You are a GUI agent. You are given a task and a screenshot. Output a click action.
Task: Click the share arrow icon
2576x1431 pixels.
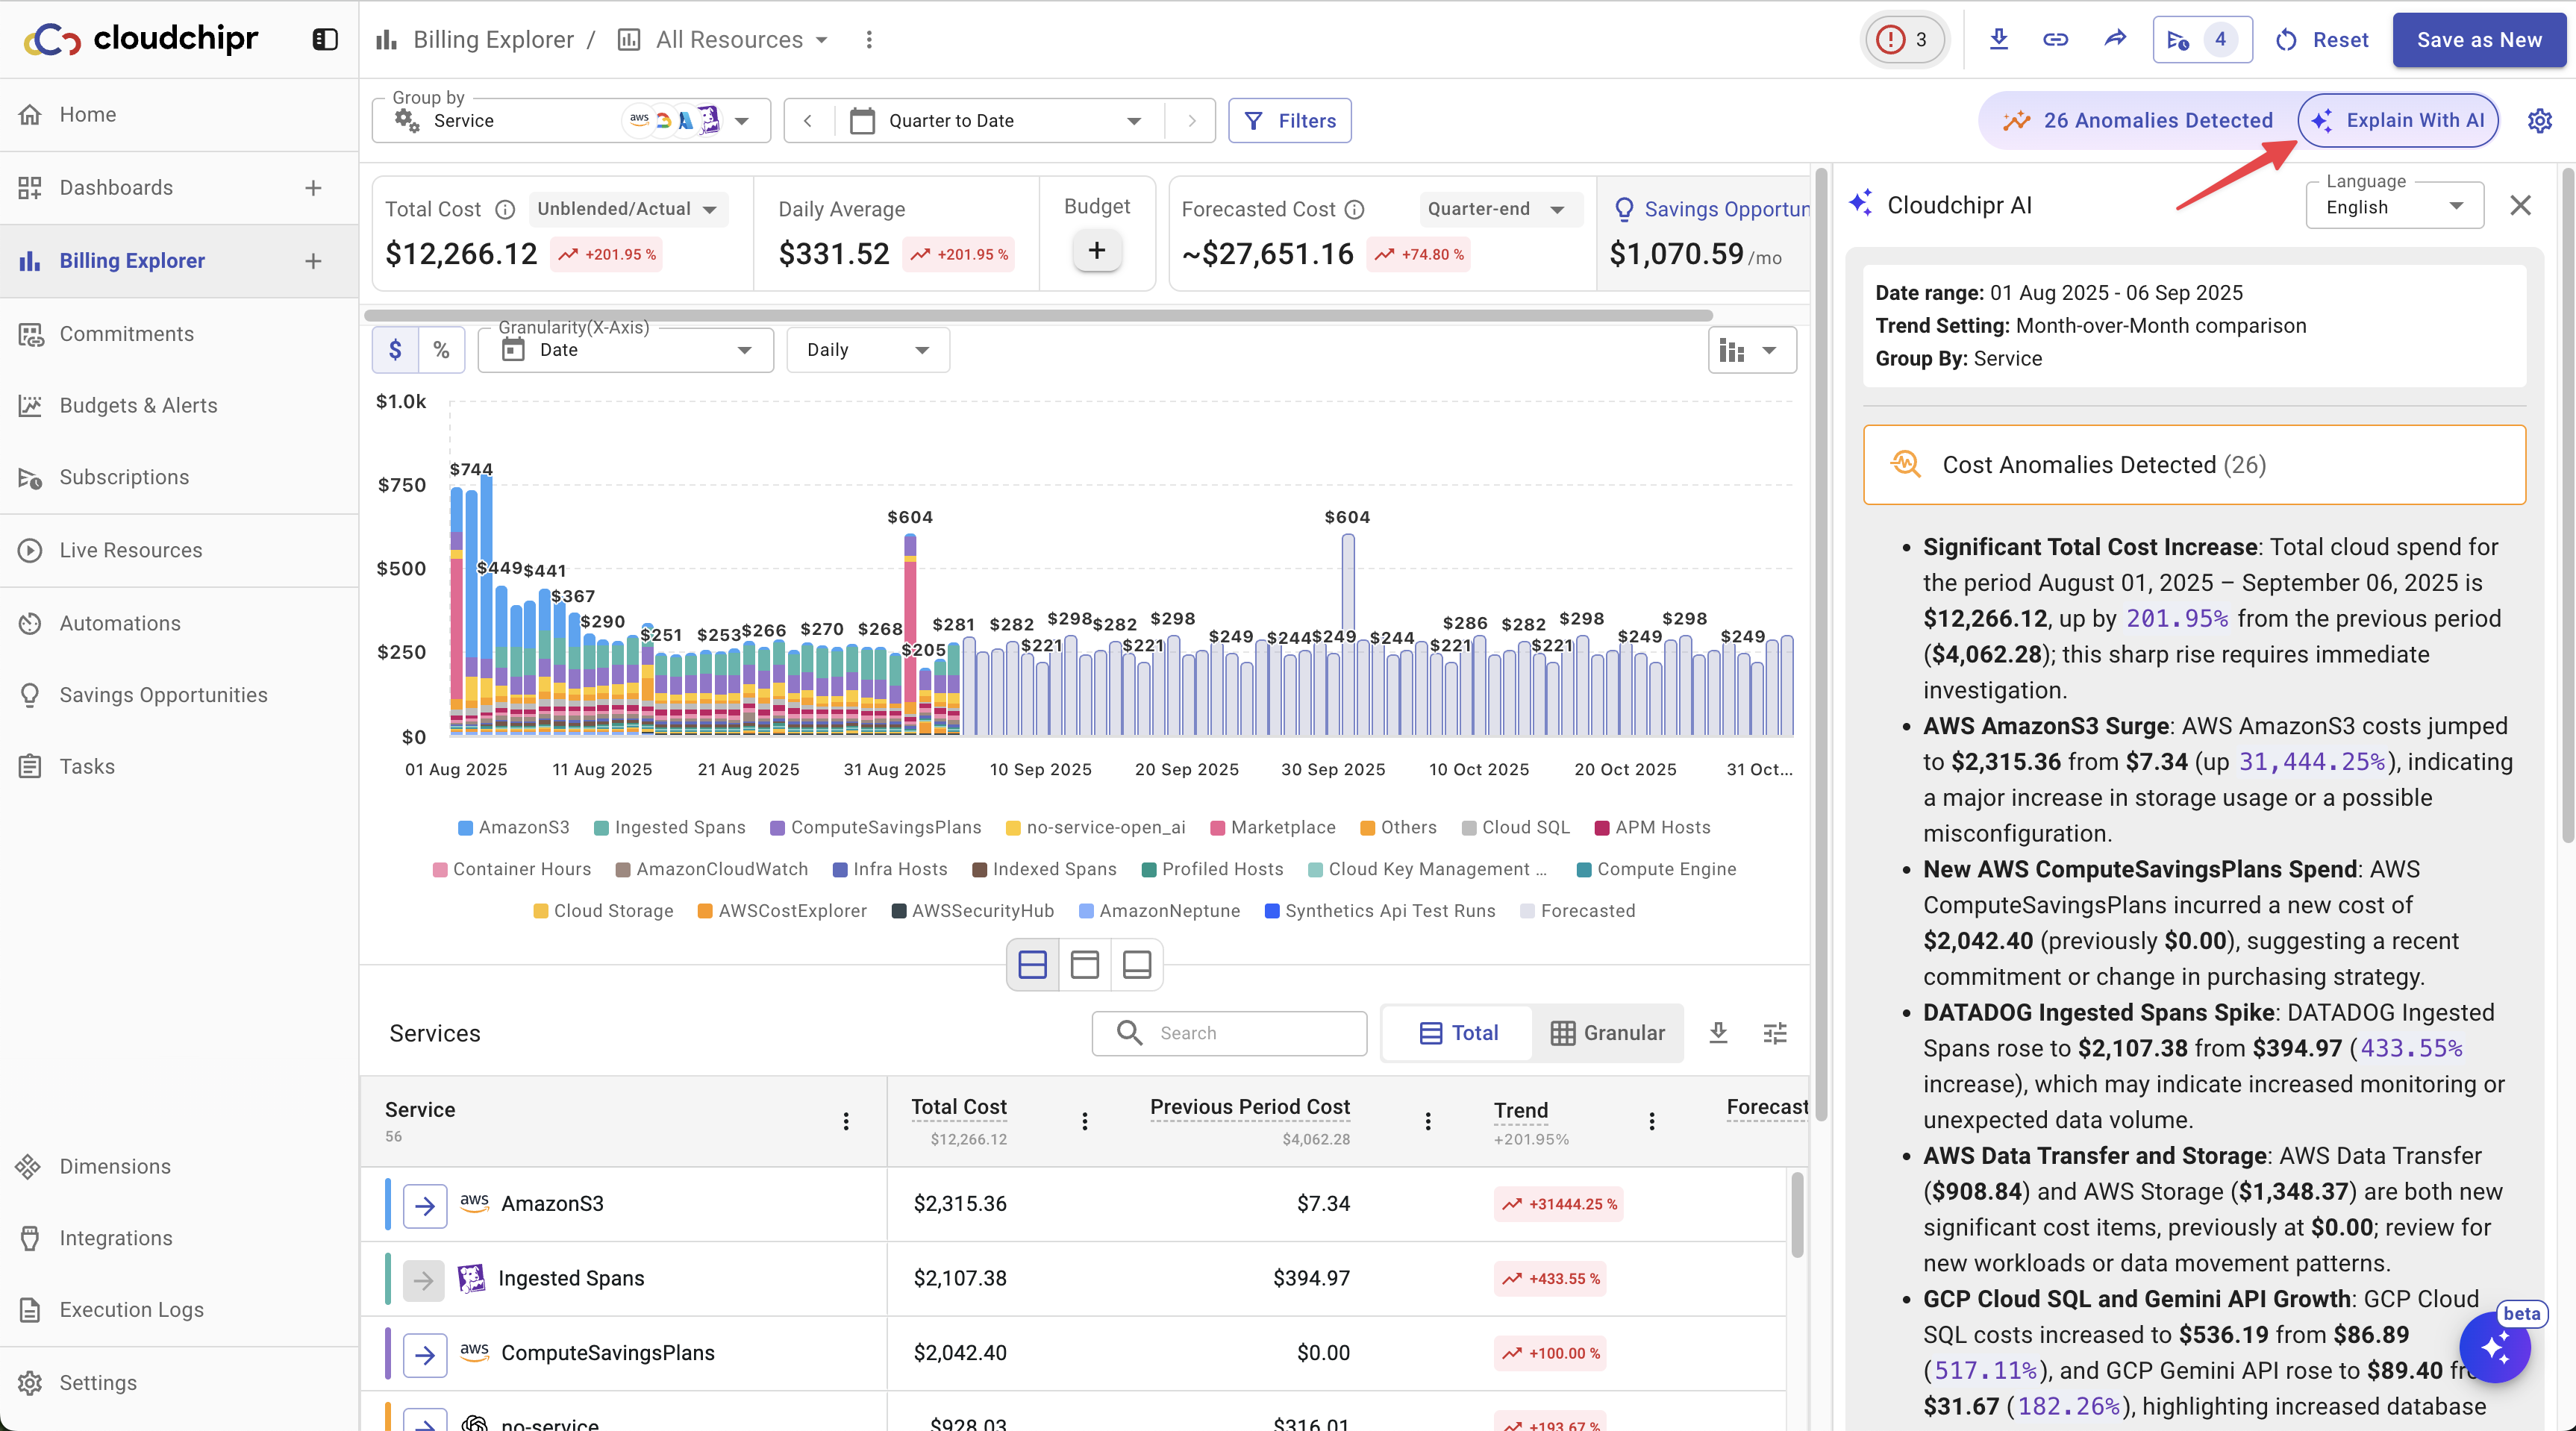(x=2114, y=39)
